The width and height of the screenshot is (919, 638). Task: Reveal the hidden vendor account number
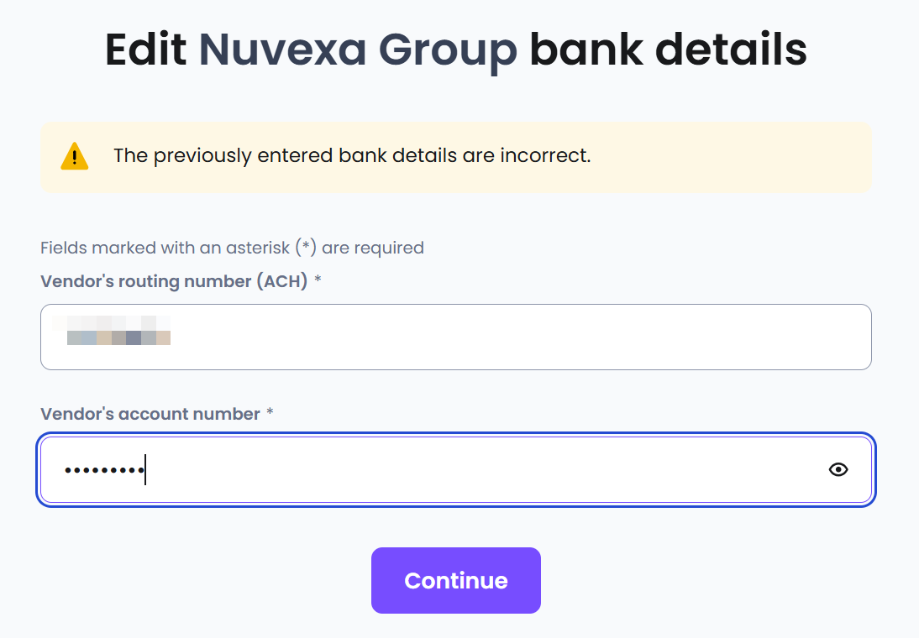pyautogui.click(x=838, y=469)
